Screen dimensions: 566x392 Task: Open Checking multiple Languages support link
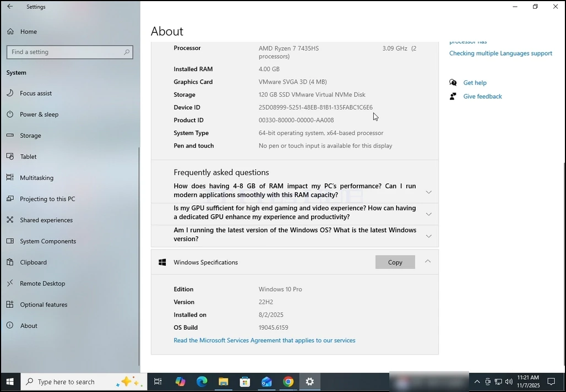point(500,53)
